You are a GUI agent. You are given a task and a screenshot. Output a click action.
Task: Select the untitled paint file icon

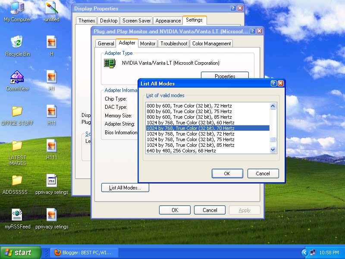click(52, 8)
